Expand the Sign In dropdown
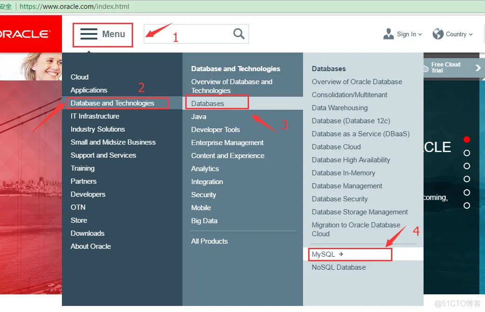 (x=410, y=34)
